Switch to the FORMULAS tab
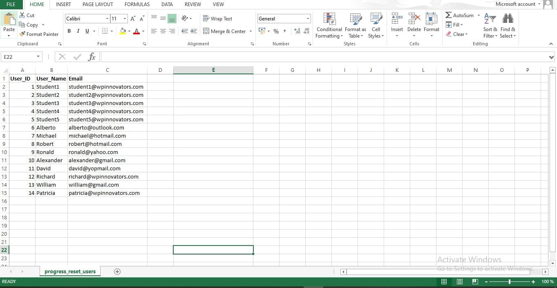This screenshot has width=557, height=288. 137,4
